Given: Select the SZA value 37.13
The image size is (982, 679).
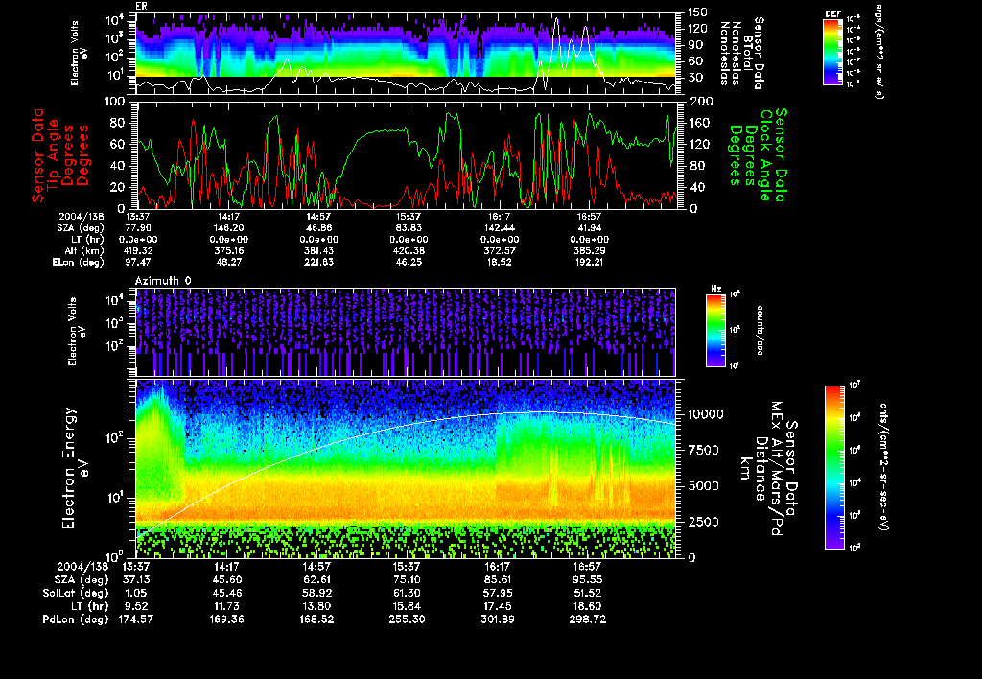Looking at the screenshot, I should pyautogui.click(x=136, y=579).
